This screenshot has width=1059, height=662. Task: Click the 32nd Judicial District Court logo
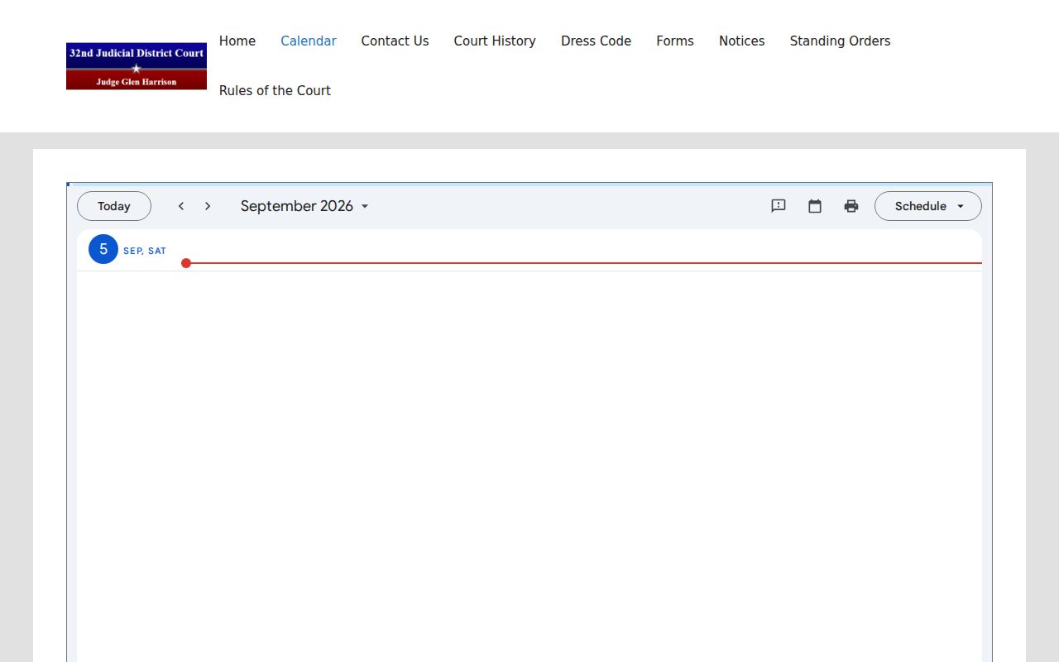tap(137, 66)
